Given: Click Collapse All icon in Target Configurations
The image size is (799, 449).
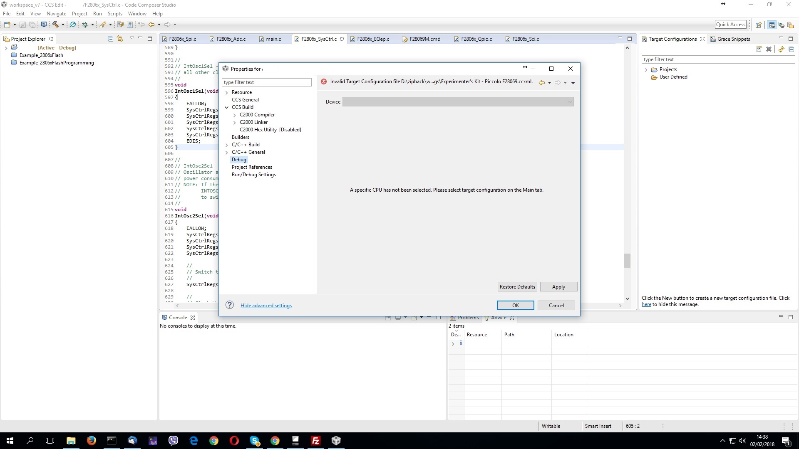Looking at the screenshot, I should (x=792, y=49).
